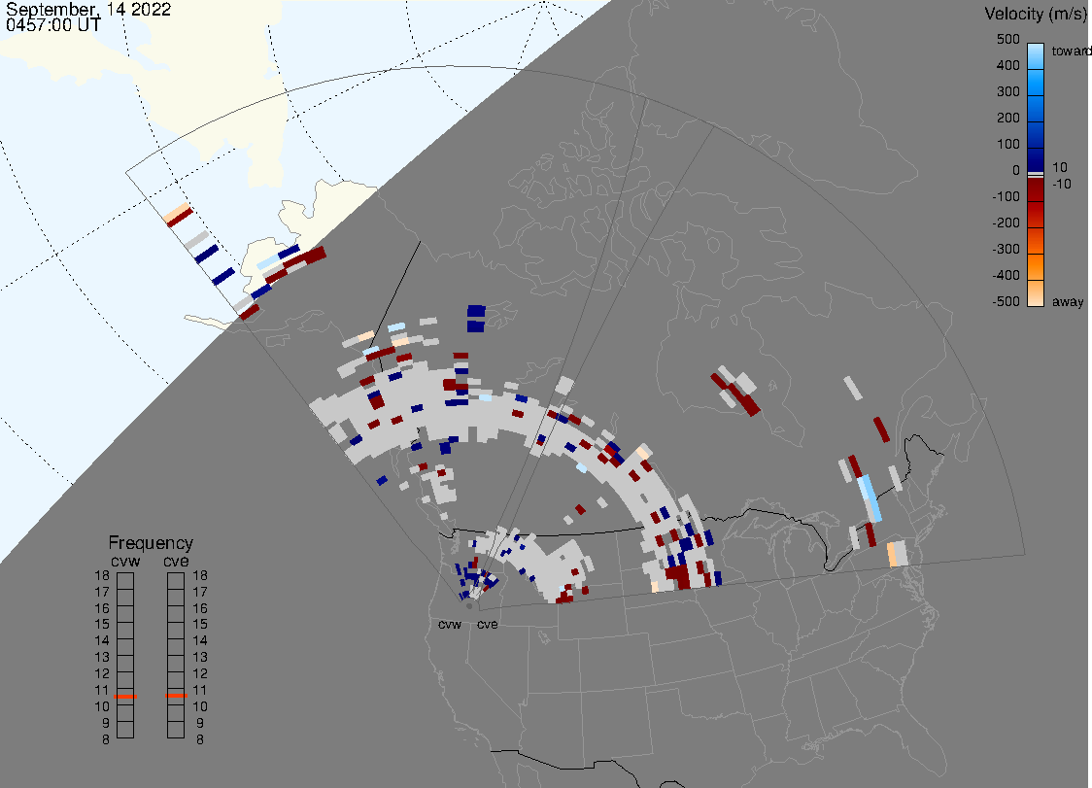The width and height of the screenshot is (1092, 788).
Task: Click "14" beside the cve frequency bar
Action: (x=200, y=640)
